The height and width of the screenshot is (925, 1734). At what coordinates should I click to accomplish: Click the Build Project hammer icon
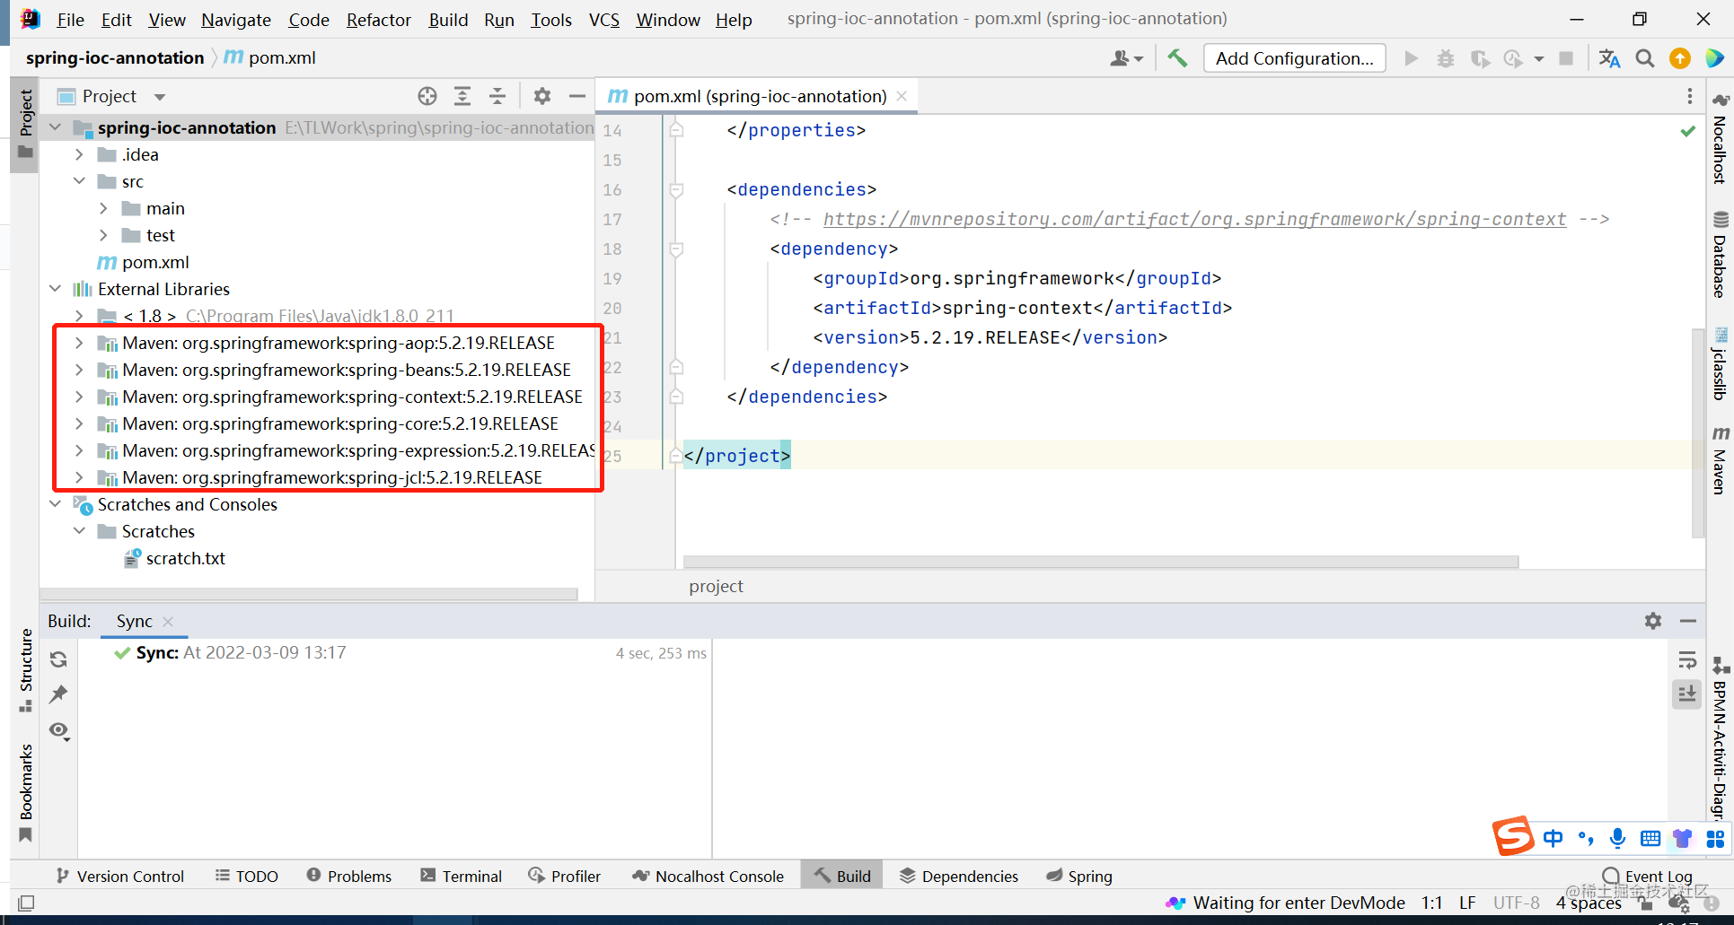click(1177, 58)
